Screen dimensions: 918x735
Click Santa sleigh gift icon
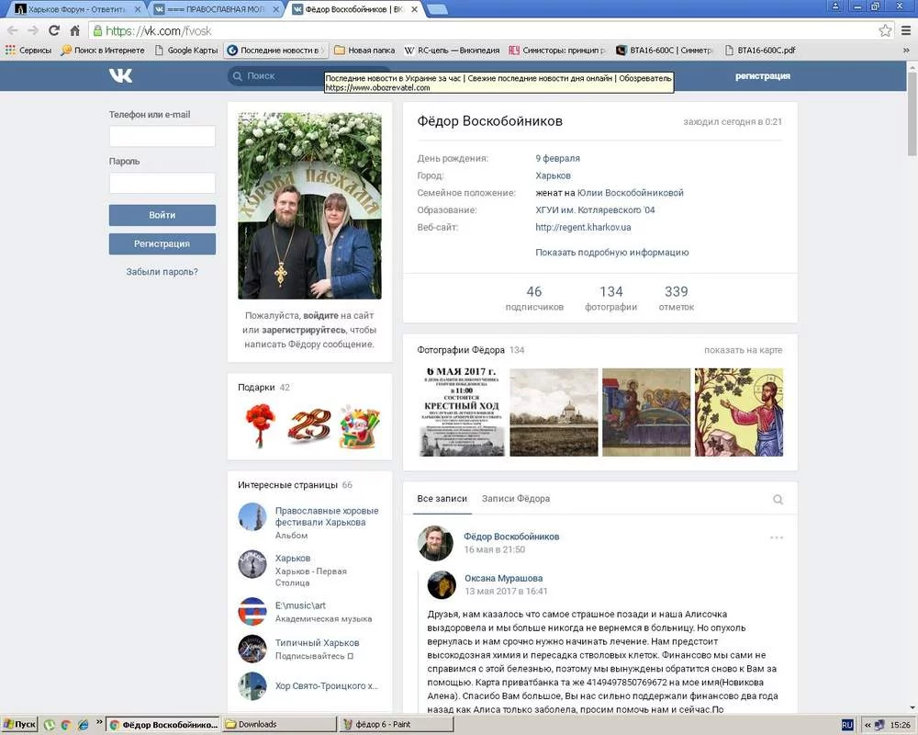pyautogui.click(x=359, y=426)
